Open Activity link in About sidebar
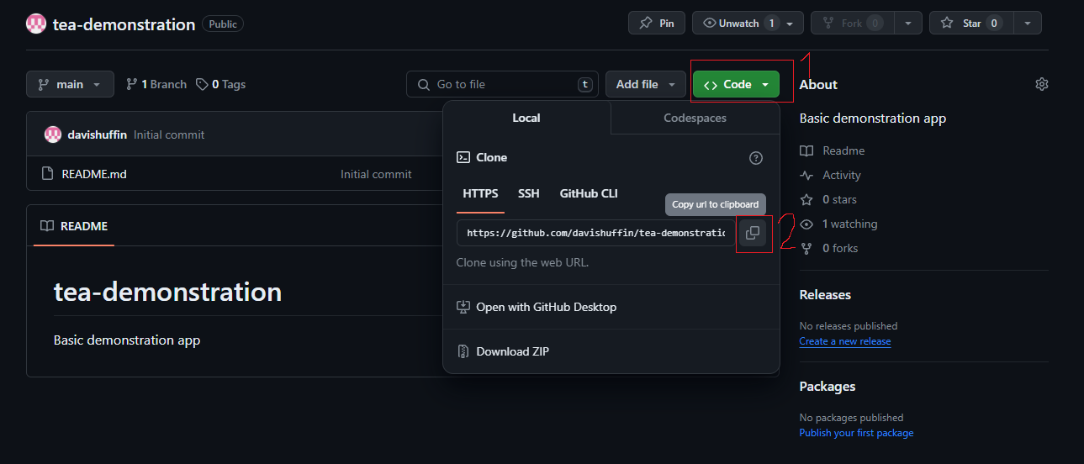The image size is (1084, 464). point(842,175)
